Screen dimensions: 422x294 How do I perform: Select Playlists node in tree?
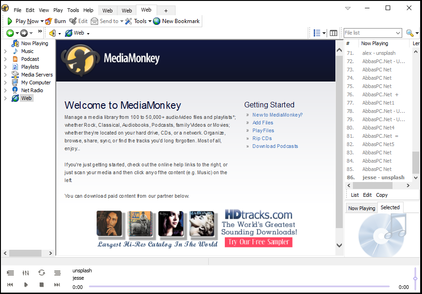coord(30,67)
